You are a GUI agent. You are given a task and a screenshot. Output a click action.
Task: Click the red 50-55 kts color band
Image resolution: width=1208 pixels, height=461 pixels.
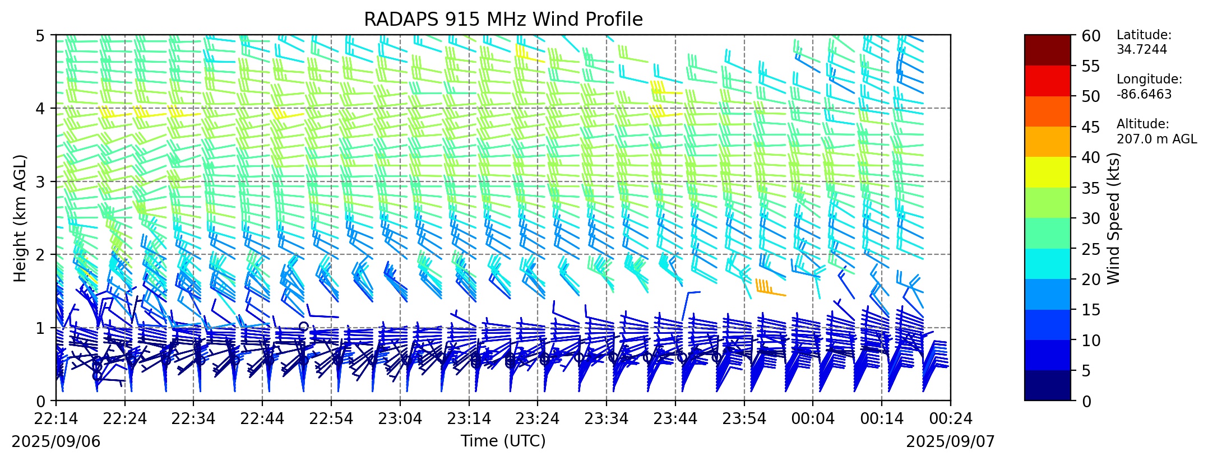point(1047,81)
